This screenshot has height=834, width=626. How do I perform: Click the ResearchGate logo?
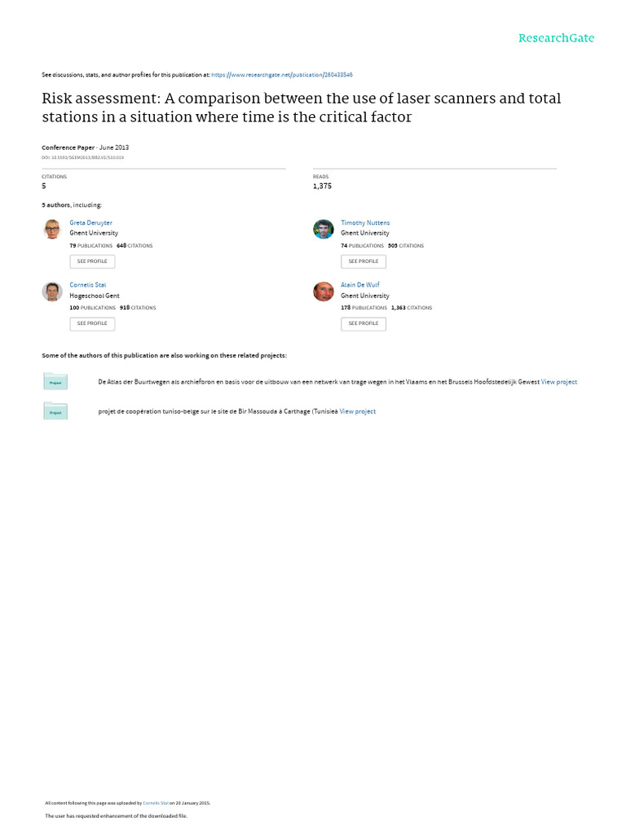(557, 38)
